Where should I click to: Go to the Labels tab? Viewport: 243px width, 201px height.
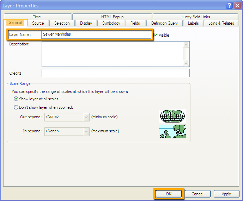[x=193, y=23]
